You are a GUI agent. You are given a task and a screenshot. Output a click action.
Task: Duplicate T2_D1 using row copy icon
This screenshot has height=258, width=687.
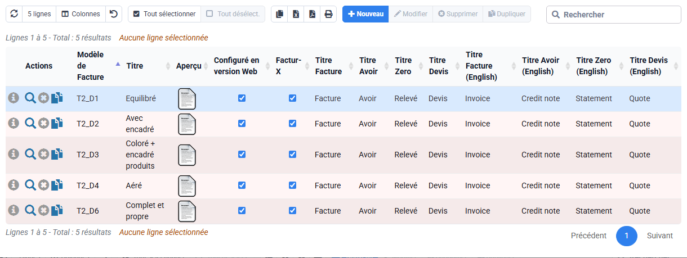[x=57, y=98]
